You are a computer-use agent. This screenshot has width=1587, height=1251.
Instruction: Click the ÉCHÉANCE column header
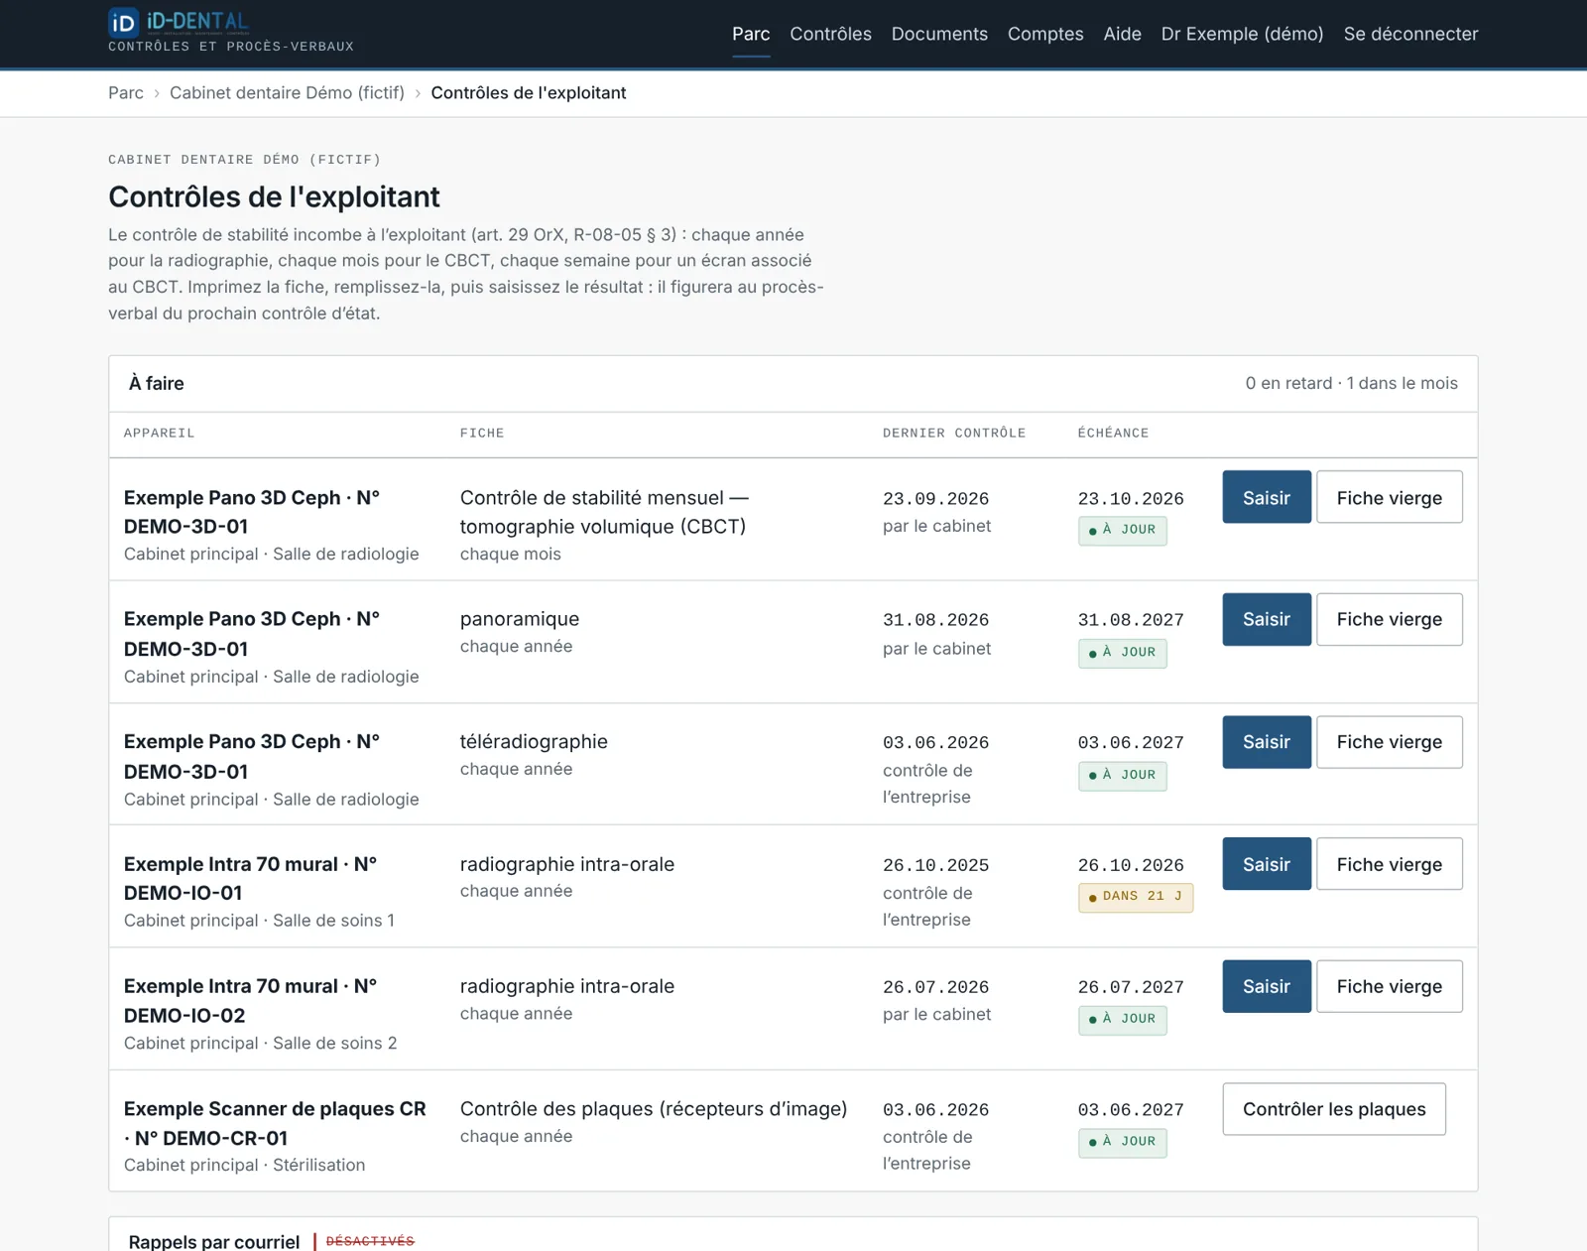(1113, 434)
